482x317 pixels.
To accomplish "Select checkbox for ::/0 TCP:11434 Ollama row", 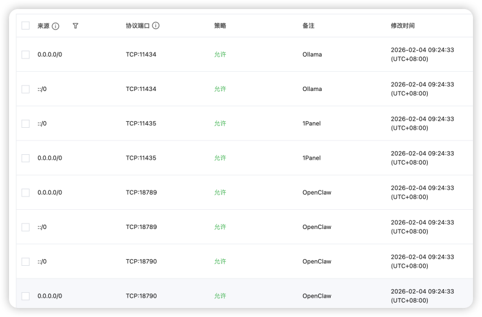I will (x=25, y=89).
